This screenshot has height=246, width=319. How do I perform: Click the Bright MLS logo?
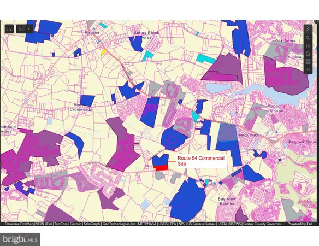coord(20,239)
